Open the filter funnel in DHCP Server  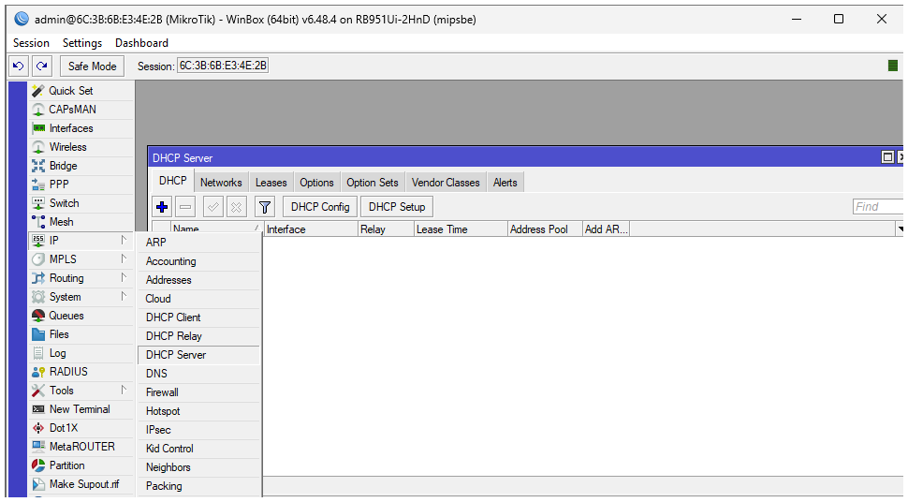265,206
